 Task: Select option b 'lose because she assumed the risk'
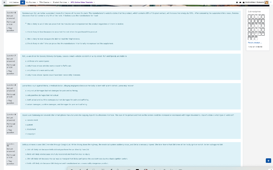(24, 32)
